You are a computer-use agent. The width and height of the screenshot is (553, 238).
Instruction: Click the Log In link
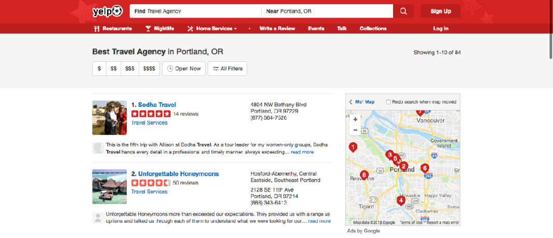441,28
